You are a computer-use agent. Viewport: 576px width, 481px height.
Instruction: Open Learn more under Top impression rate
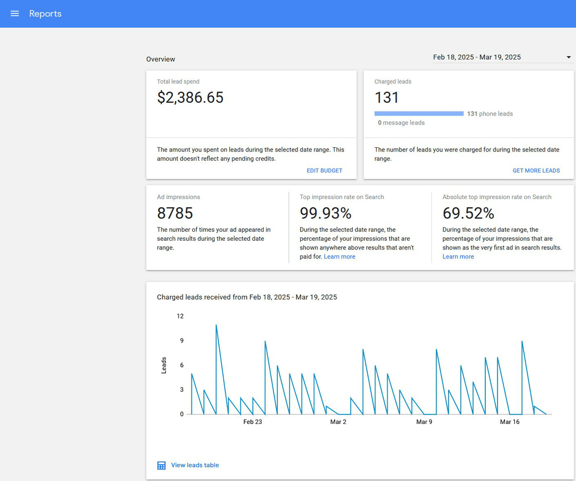(340, 257)
